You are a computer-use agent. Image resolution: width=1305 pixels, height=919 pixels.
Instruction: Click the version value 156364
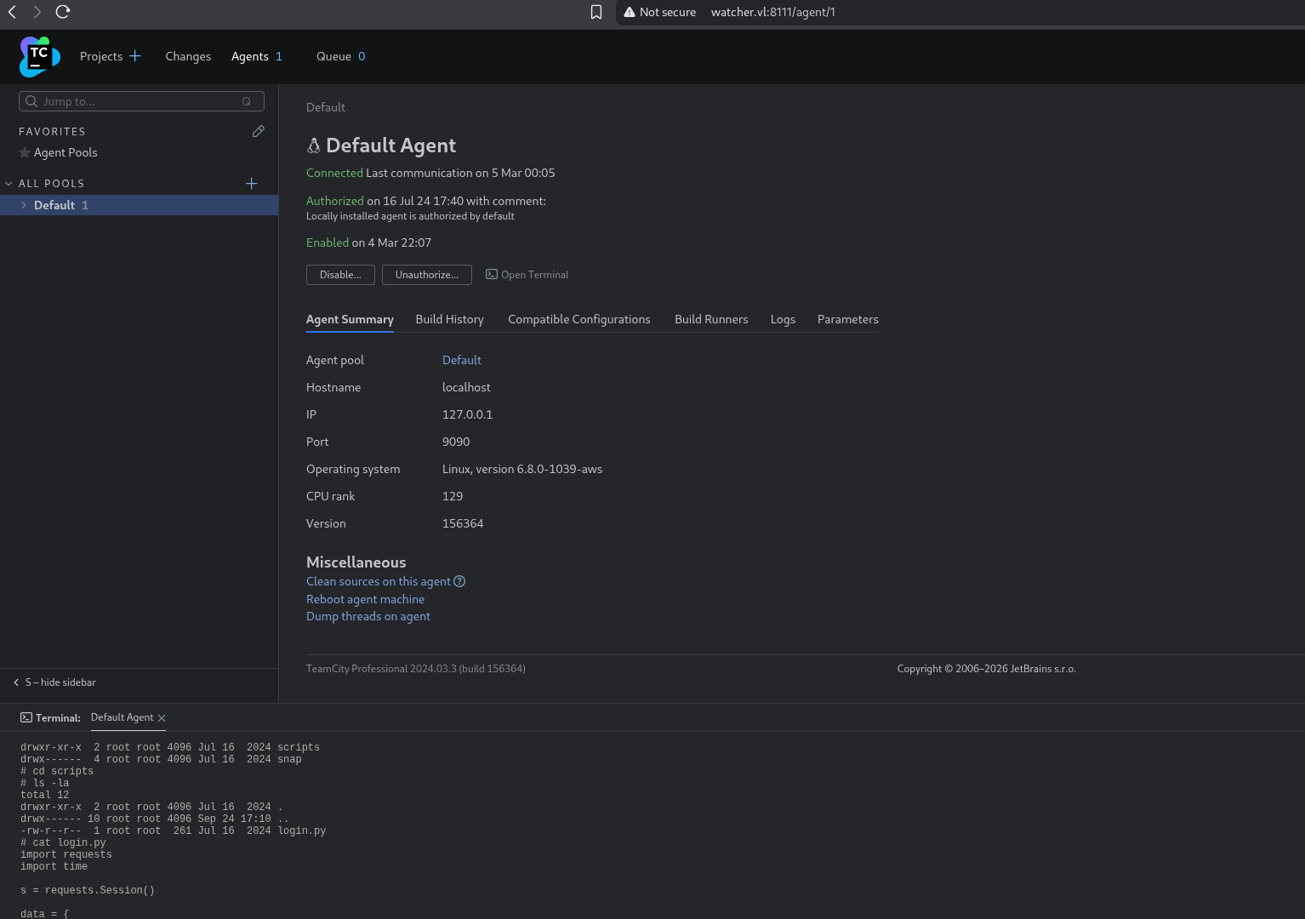point(463,523)
